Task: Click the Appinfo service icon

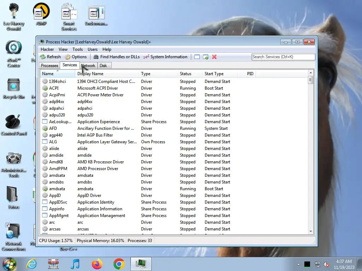Action: coord(45,209)
